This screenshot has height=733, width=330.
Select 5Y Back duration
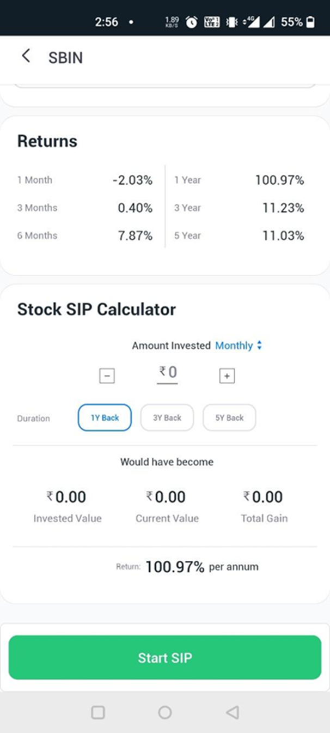229,417
